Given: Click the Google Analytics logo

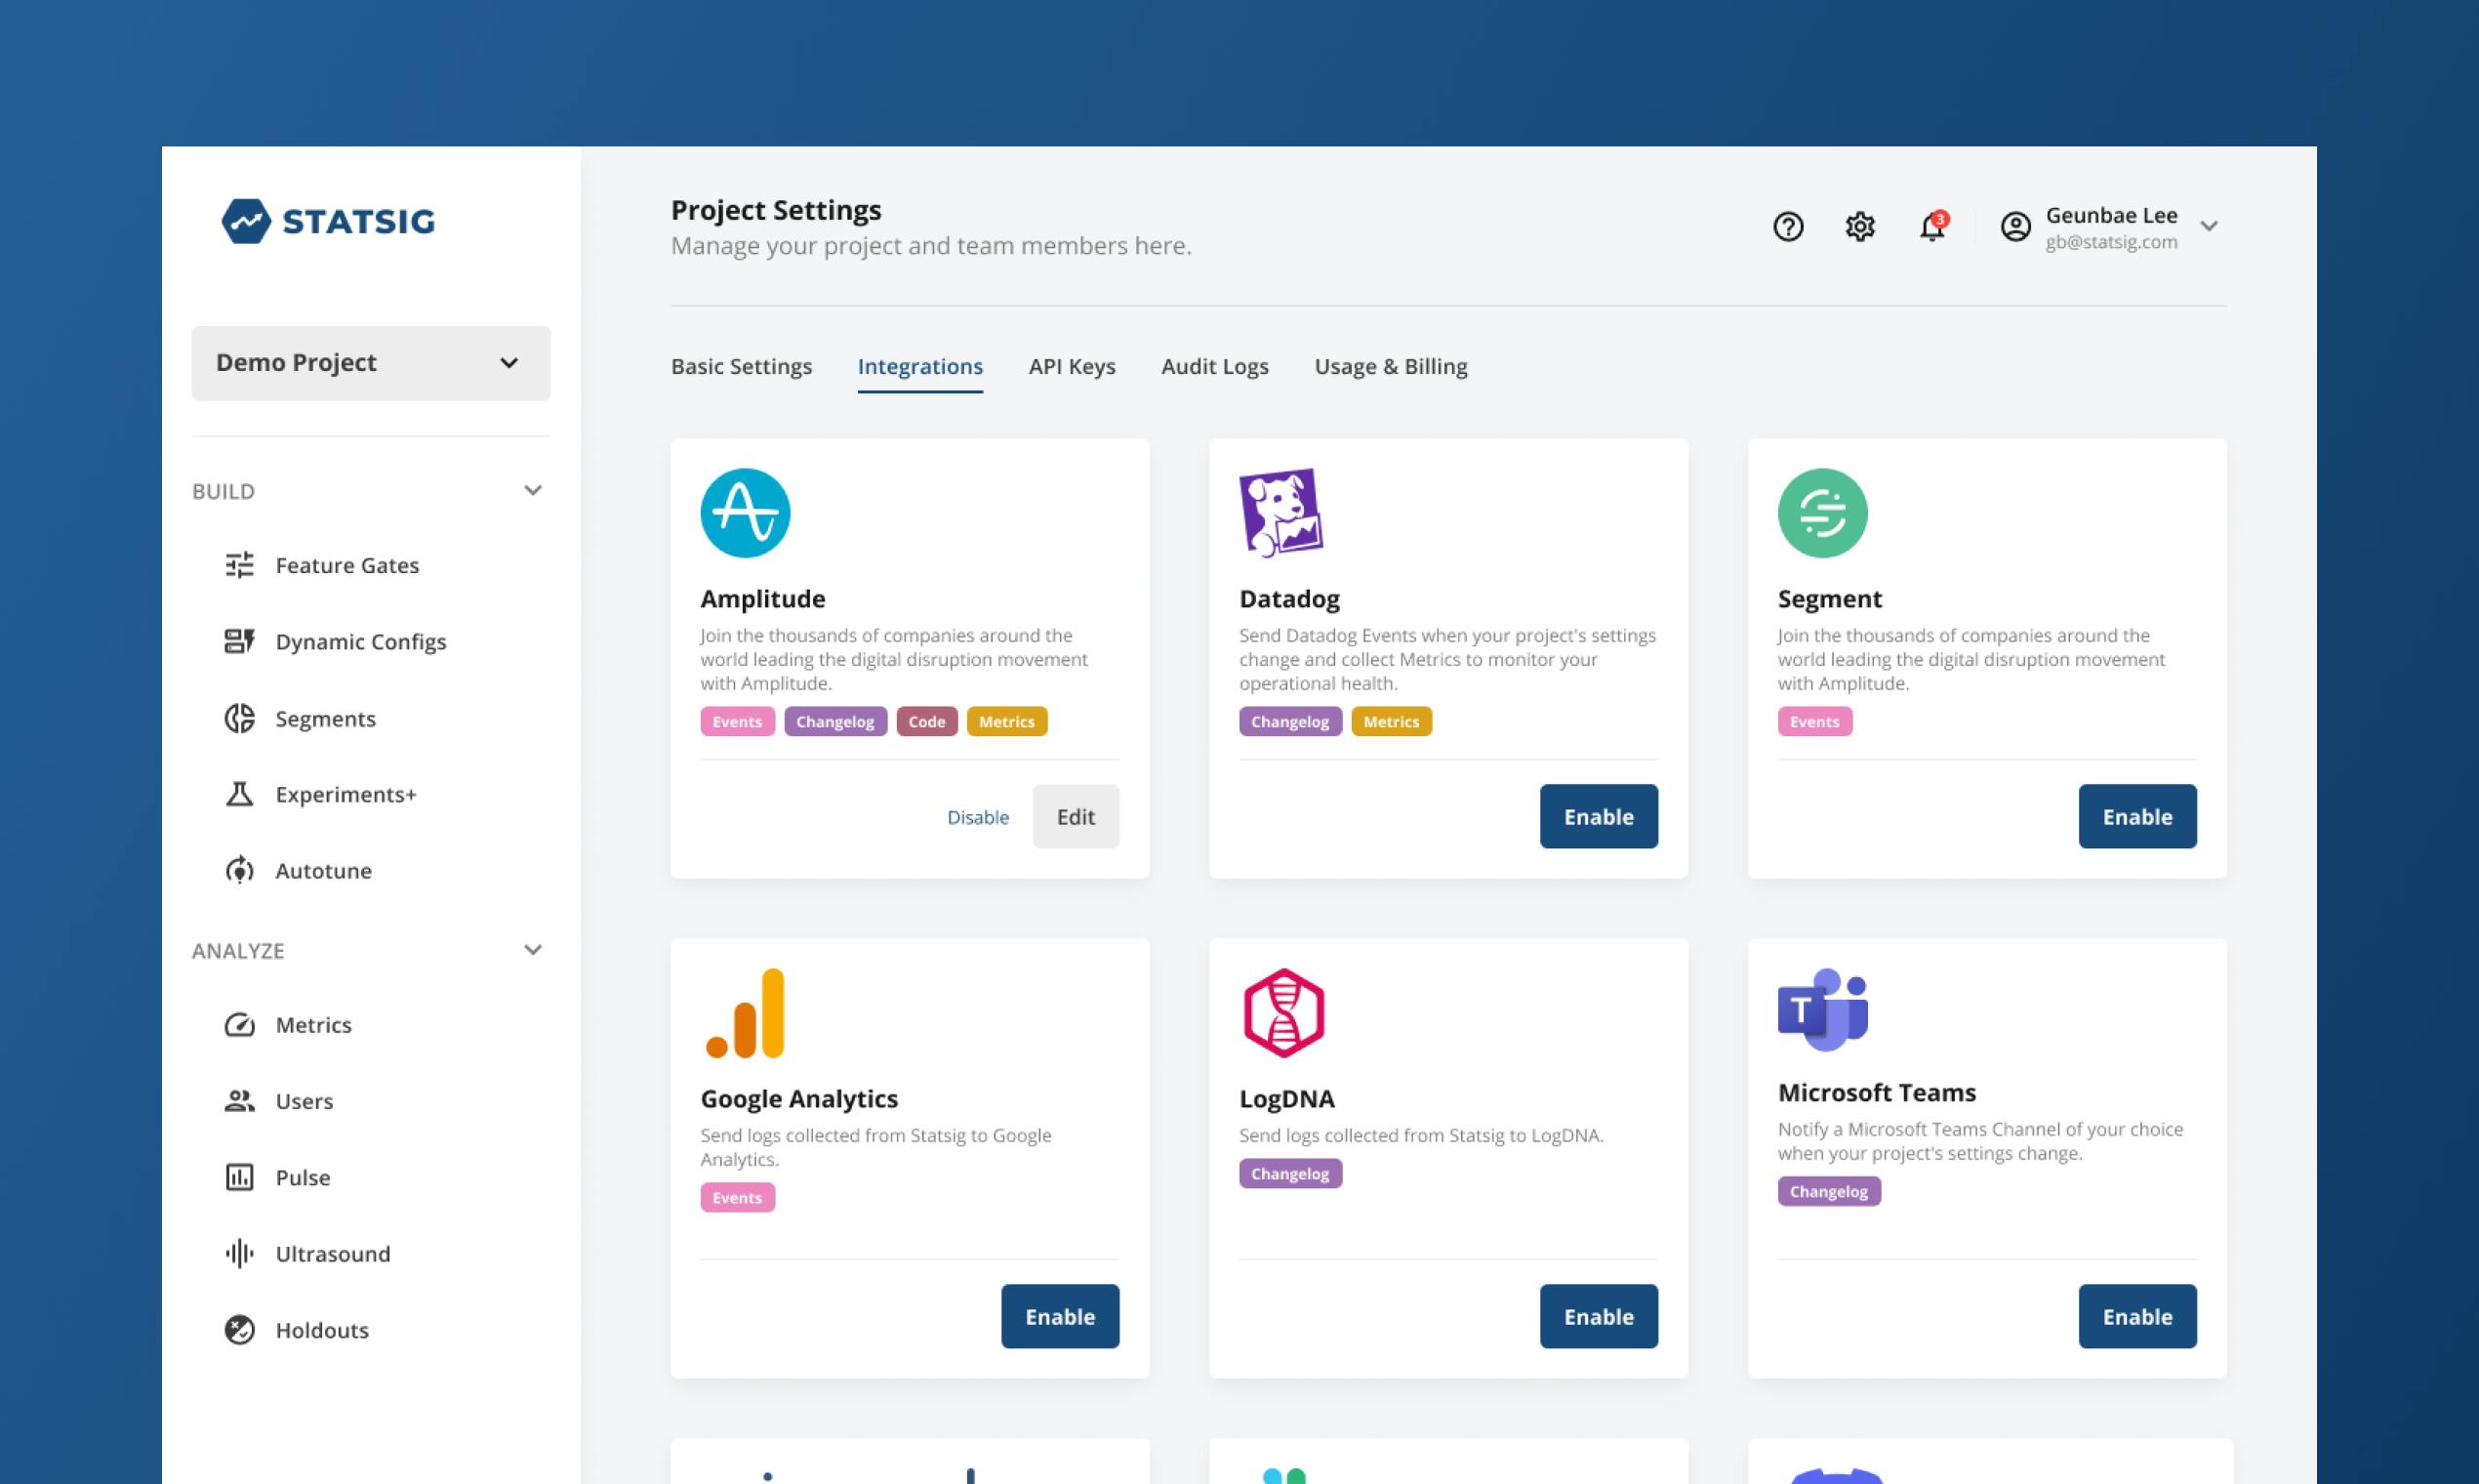Looking at the screenshot, I should 745,1012.
